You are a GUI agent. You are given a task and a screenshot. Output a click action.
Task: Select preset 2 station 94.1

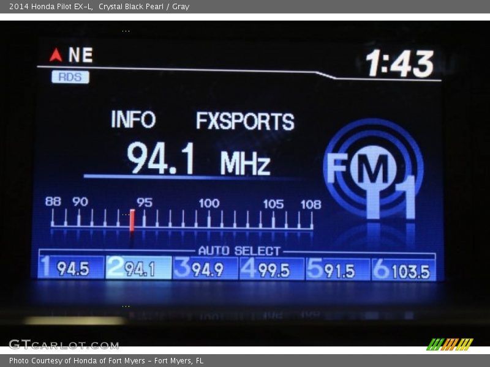[138, 267]
